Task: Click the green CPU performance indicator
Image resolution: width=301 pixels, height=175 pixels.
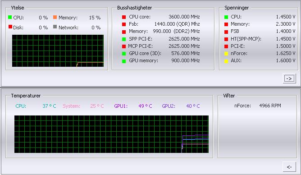Action: coord(10,17)
